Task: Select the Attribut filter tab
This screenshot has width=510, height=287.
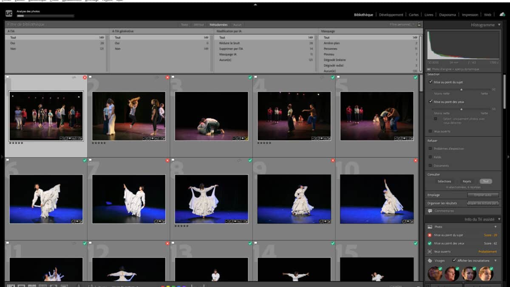Action: point(199,25)
